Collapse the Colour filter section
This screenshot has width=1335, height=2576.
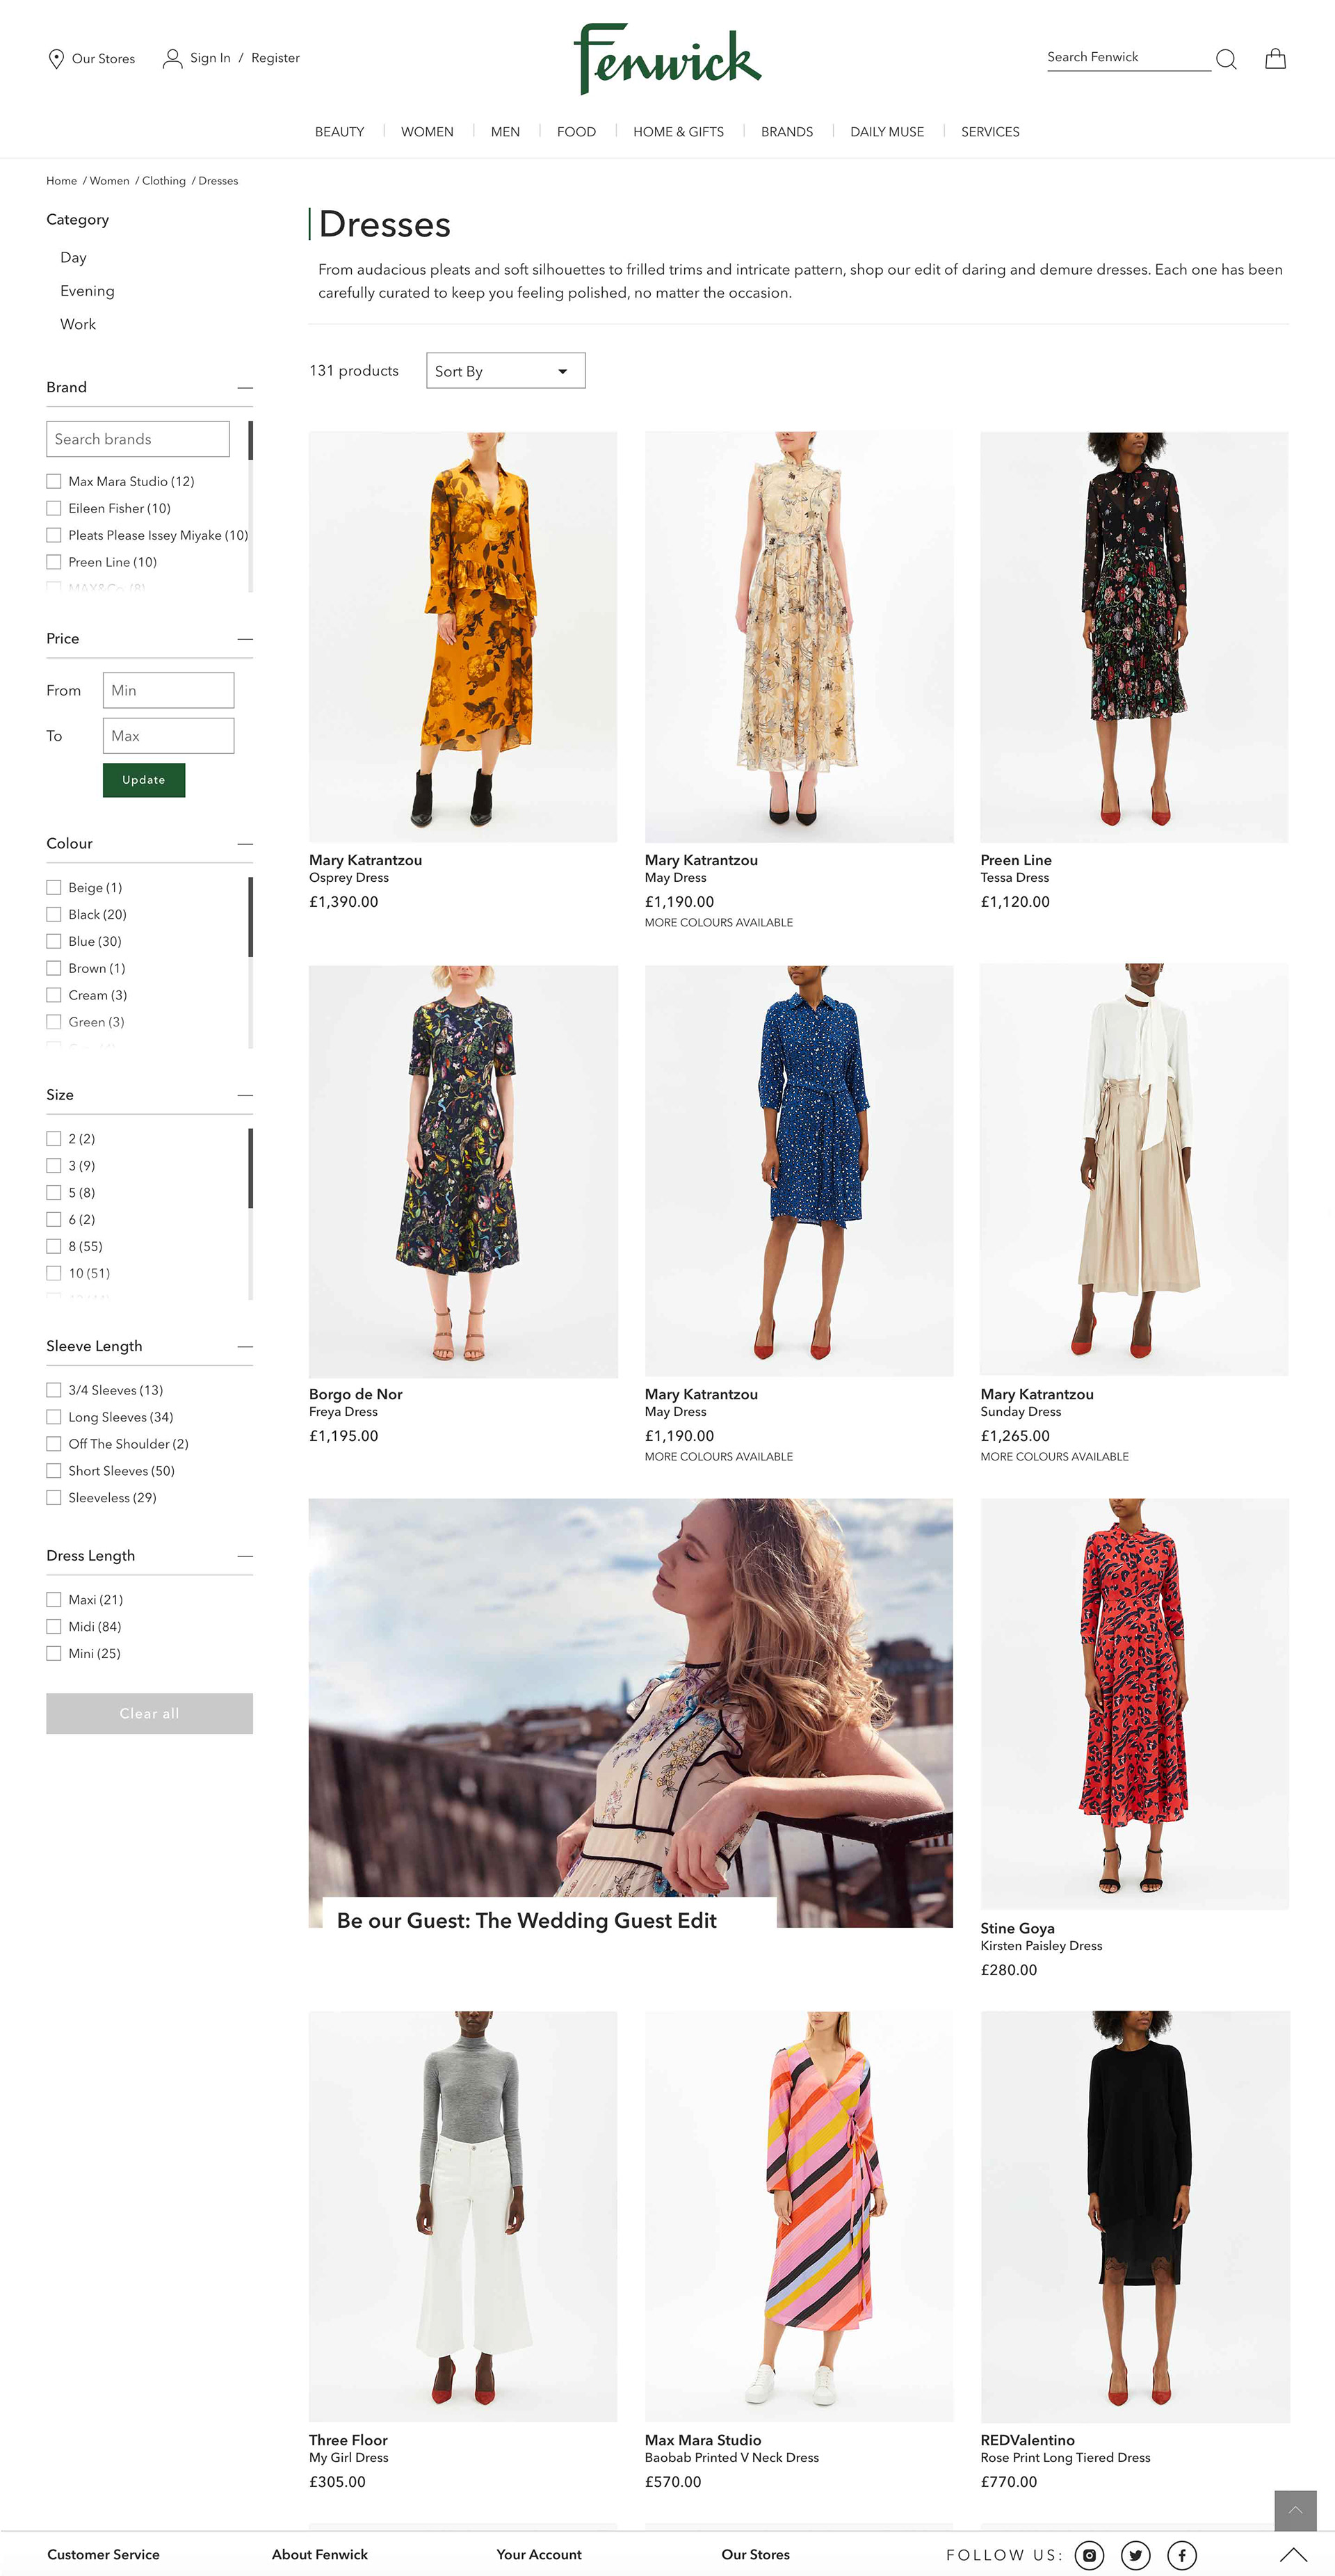pyautogui.click(x=245, y=844)
